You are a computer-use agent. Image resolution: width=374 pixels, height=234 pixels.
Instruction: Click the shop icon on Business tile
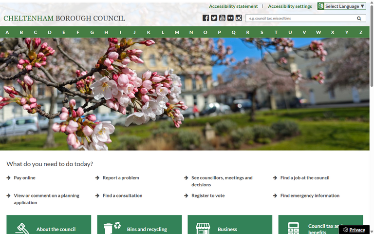[203, 228]
